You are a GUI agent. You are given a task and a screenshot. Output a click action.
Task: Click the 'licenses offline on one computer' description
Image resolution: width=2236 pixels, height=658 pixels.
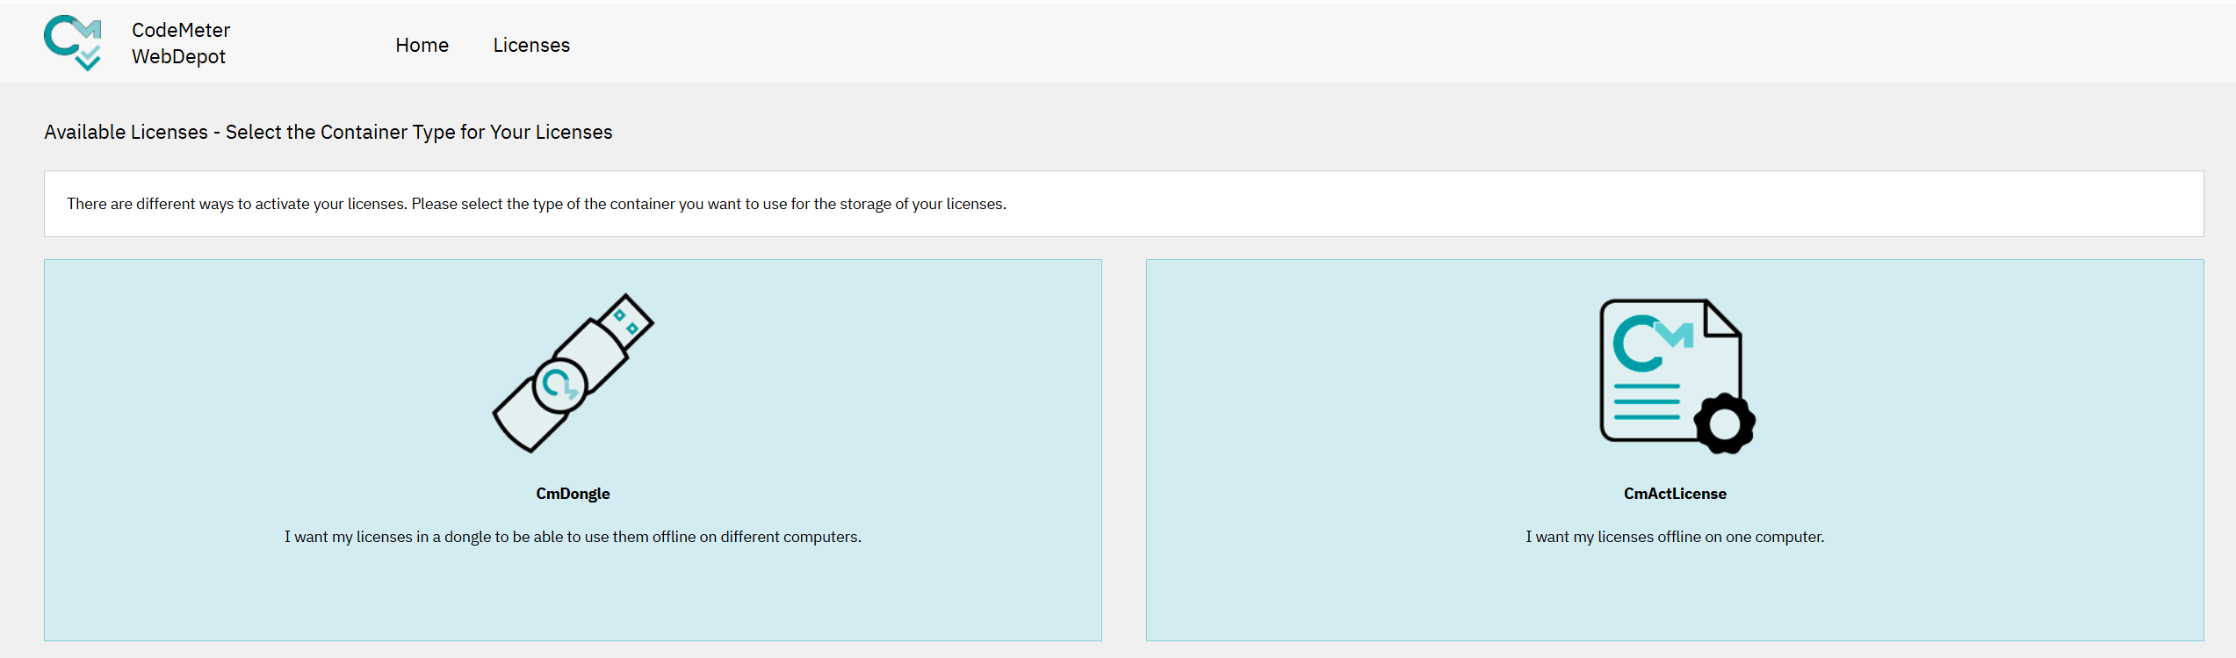point(1675,537)
